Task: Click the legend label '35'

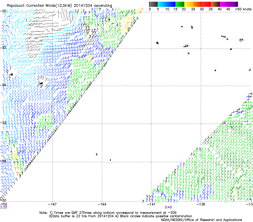Action: [x=211, y=9]
